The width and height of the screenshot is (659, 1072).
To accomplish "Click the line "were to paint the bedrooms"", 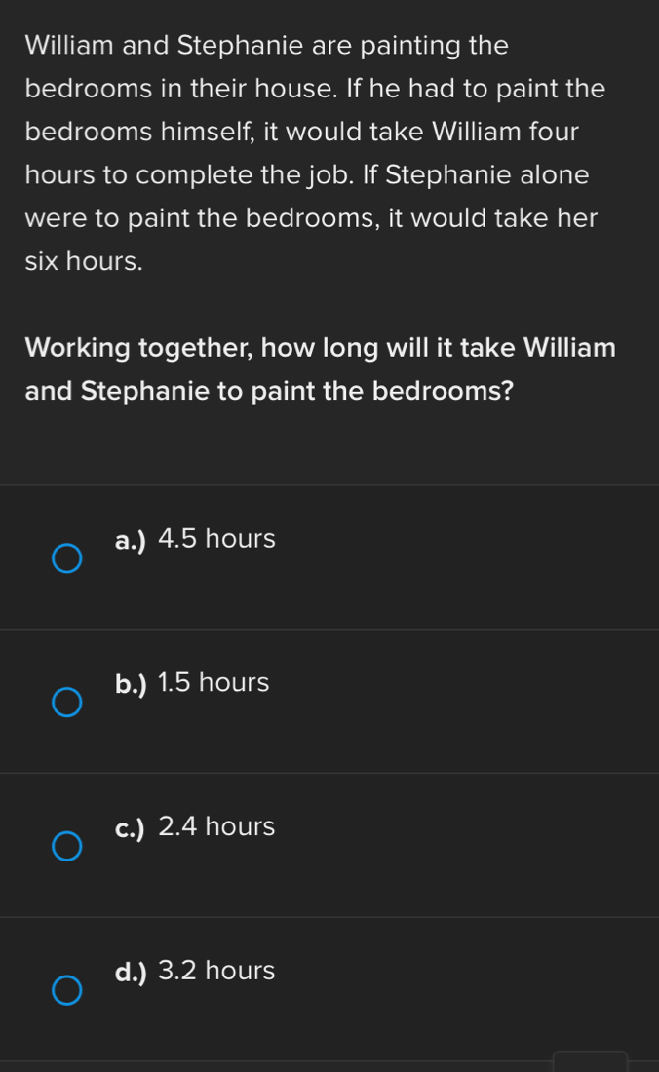I will 311,218.
